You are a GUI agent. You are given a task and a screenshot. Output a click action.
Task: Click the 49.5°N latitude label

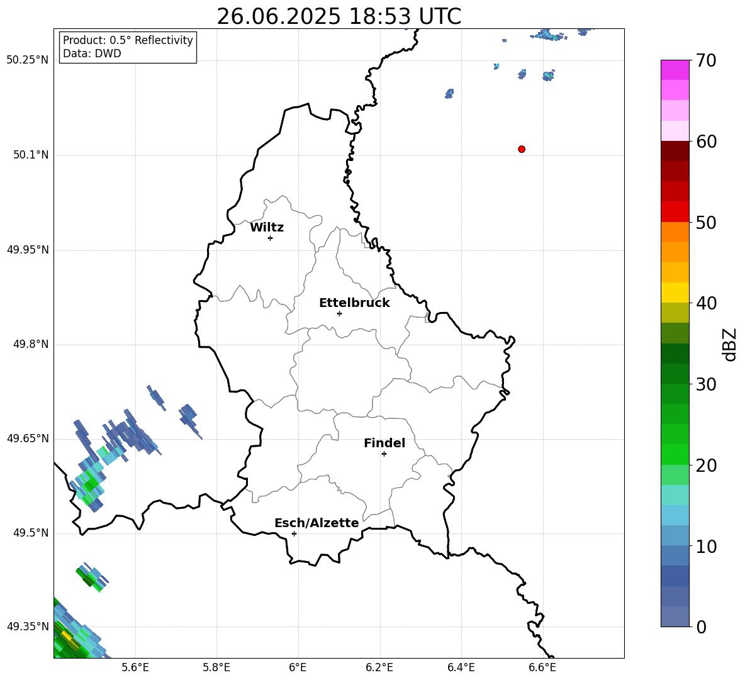(x=31, y=533)
